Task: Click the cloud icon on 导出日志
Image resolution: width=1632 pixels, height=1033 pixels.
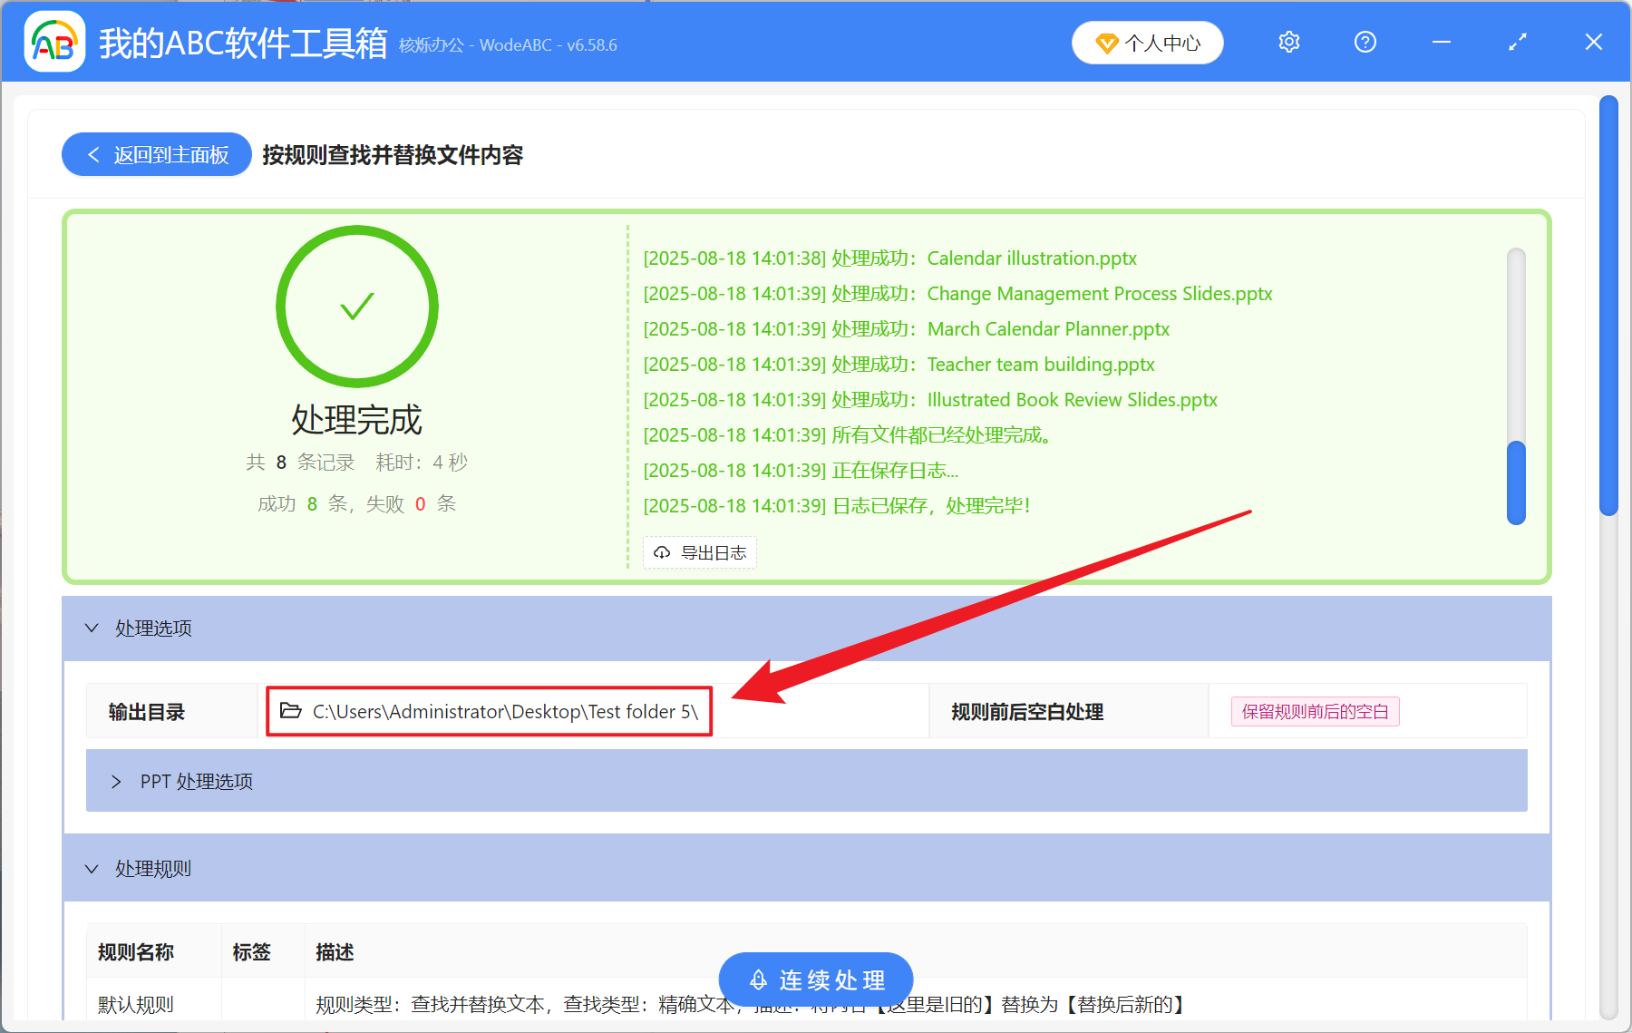Action: (x=661, y=552)
